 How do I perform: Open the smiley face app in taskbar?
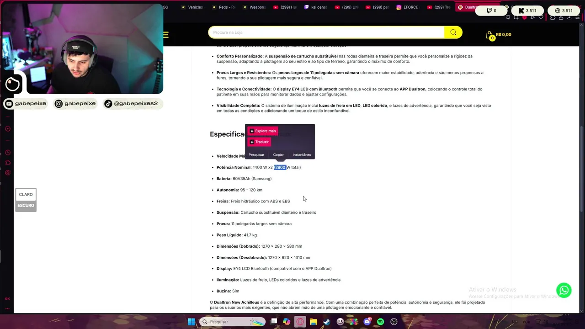pos(340,322)
